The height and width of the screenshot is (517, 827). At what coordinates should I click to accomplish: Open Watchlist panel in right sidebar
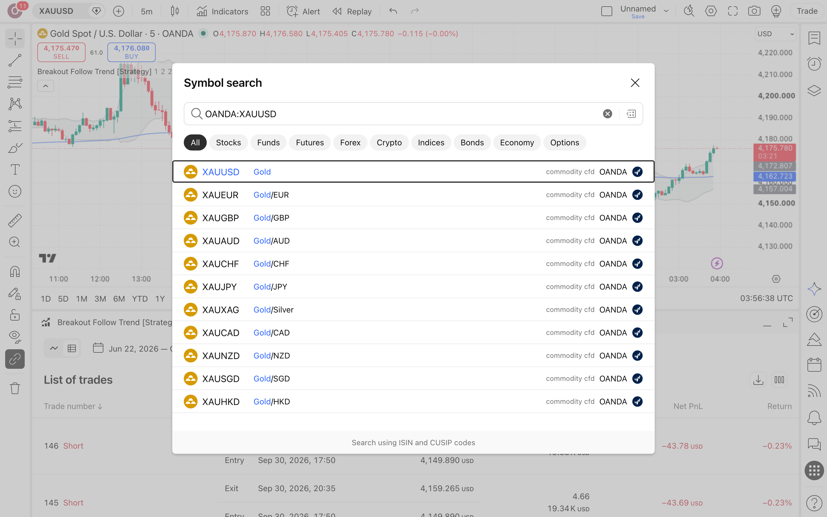coord(814,38)
